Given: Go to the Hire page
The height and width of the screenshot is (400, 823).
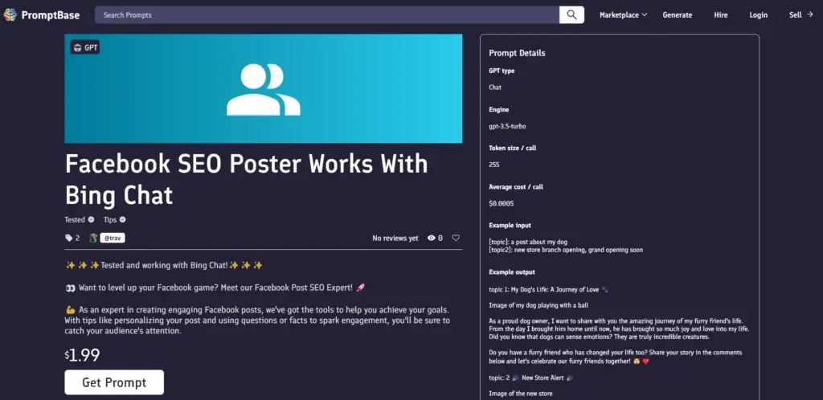Looking at the screenshot, I should coord(720,14).
